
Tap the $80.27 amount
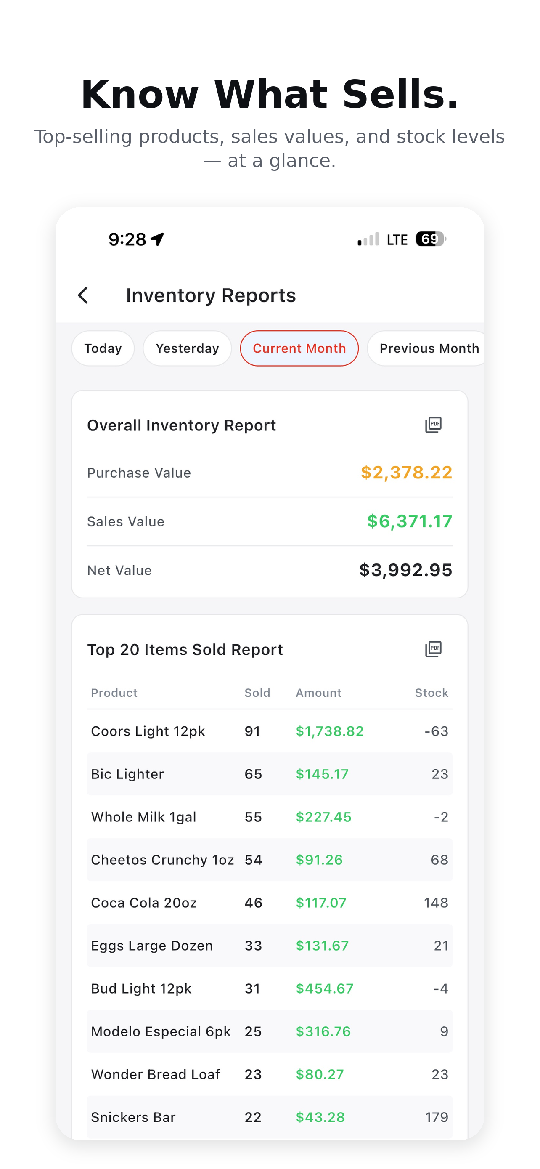(x=320, y=1074)
